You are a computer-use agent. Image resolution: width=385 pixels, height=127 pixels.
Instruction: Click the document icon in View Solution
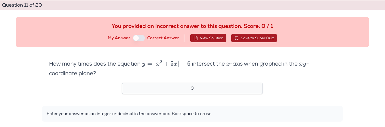point(196,38)
